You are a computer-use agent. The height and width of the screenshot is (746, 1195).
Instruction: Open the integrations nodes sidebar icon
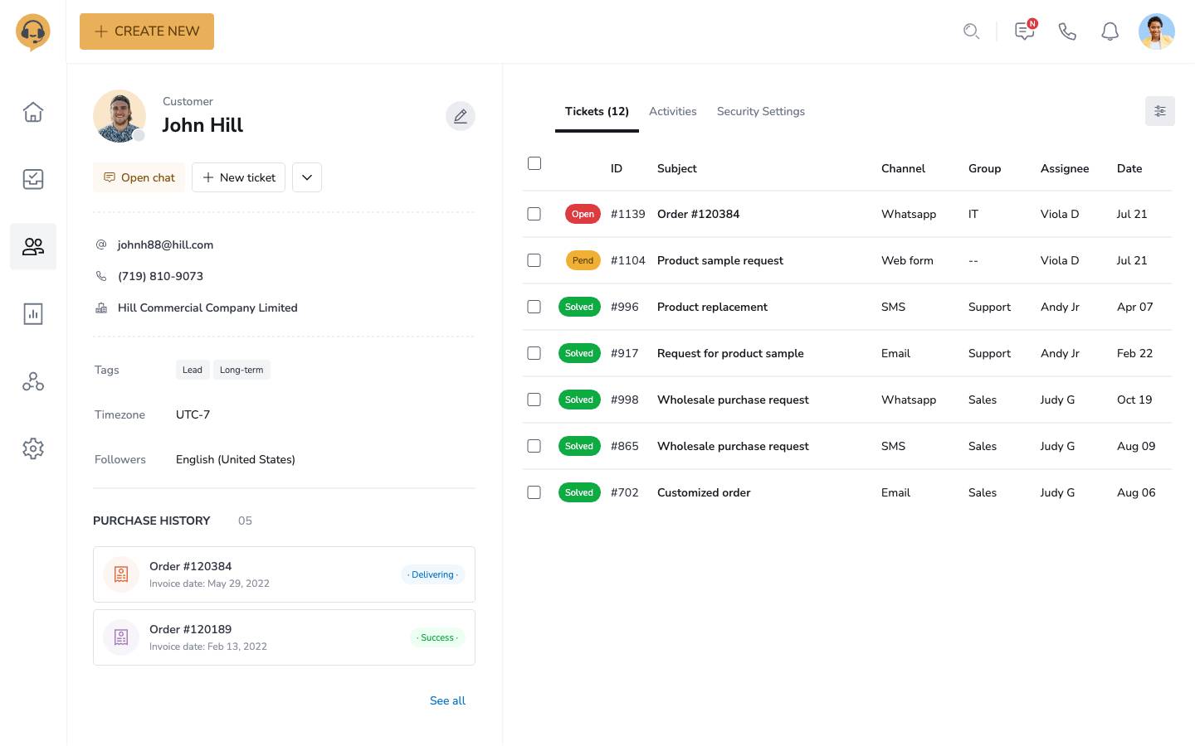click(x=33, y=381)
